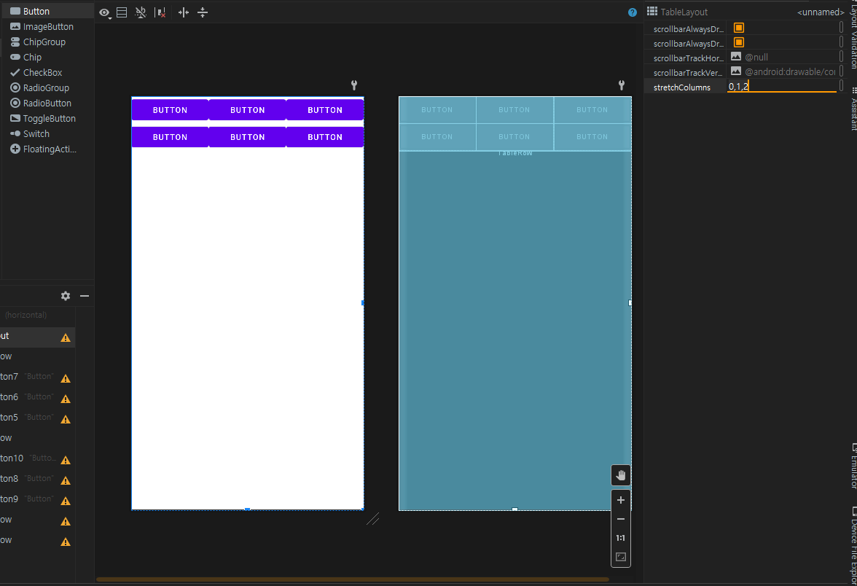Open the Device File Explorer side tab
The height and width of the screenshot is (586, 857).
[x=853, y=545]
